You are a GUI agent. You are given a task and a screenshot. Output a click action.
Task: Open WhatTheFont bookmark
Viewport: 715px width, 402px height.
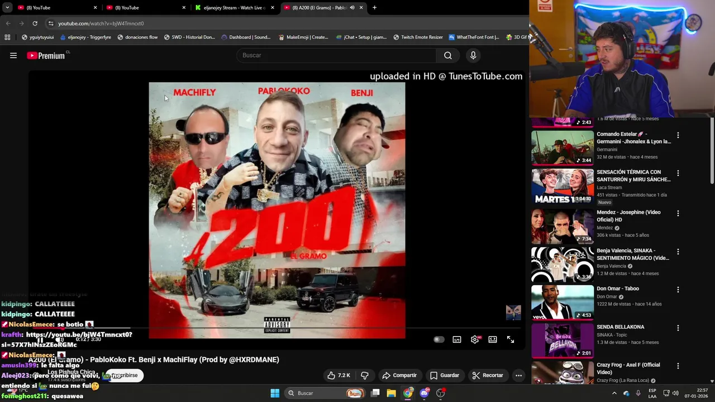point(474,37)
